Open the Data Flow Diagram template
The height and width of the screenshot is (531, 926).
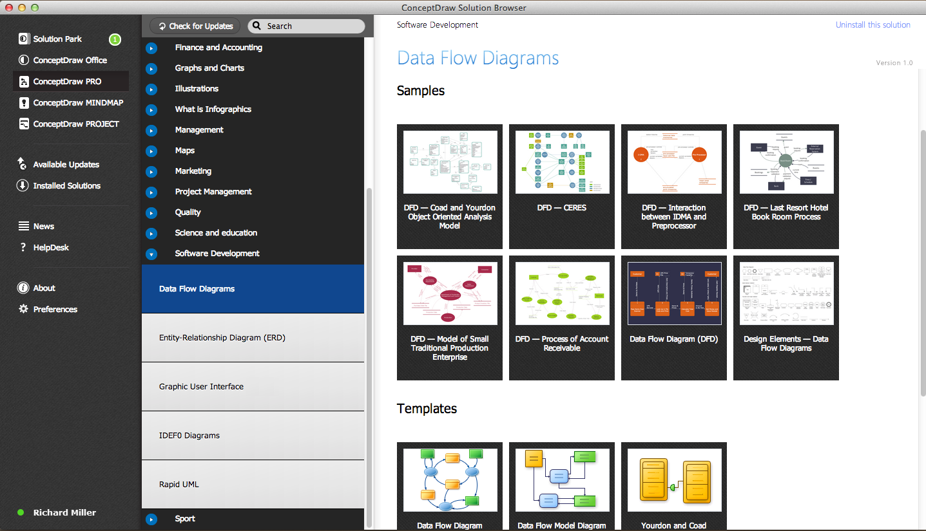[x=450, y=486]
